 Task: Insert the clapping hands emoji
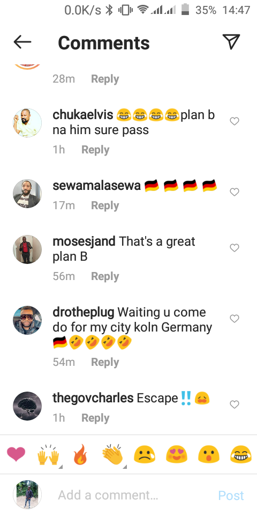[x=112, y=455]
